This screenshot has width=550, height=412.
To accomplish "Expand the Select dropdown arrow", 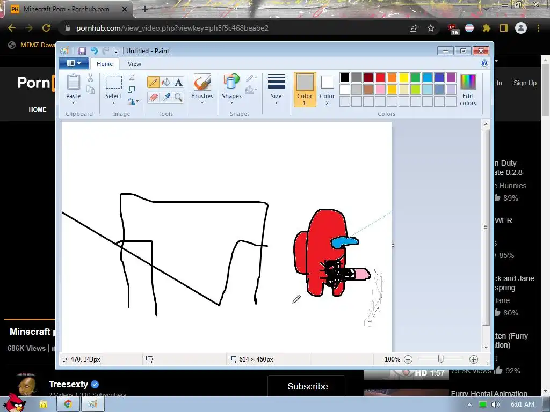I will pyautogui.click(x=113, y=102).
